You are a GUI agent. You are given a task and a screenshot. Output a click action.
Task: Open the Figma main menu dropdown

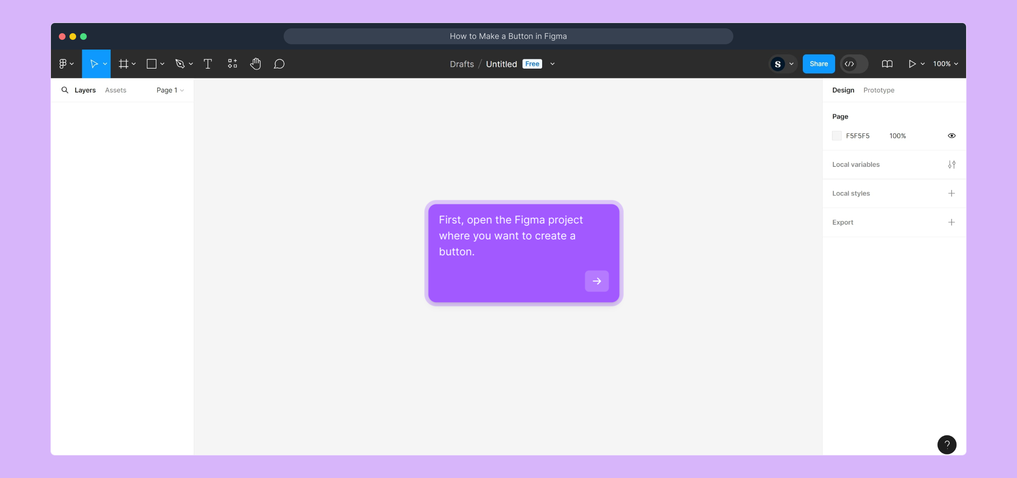(x=66, y=64)
